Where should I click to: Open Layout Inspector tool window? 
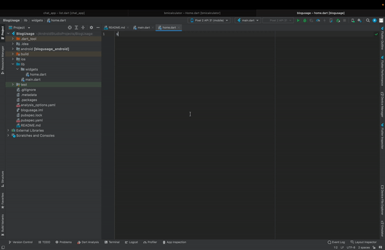363,242
